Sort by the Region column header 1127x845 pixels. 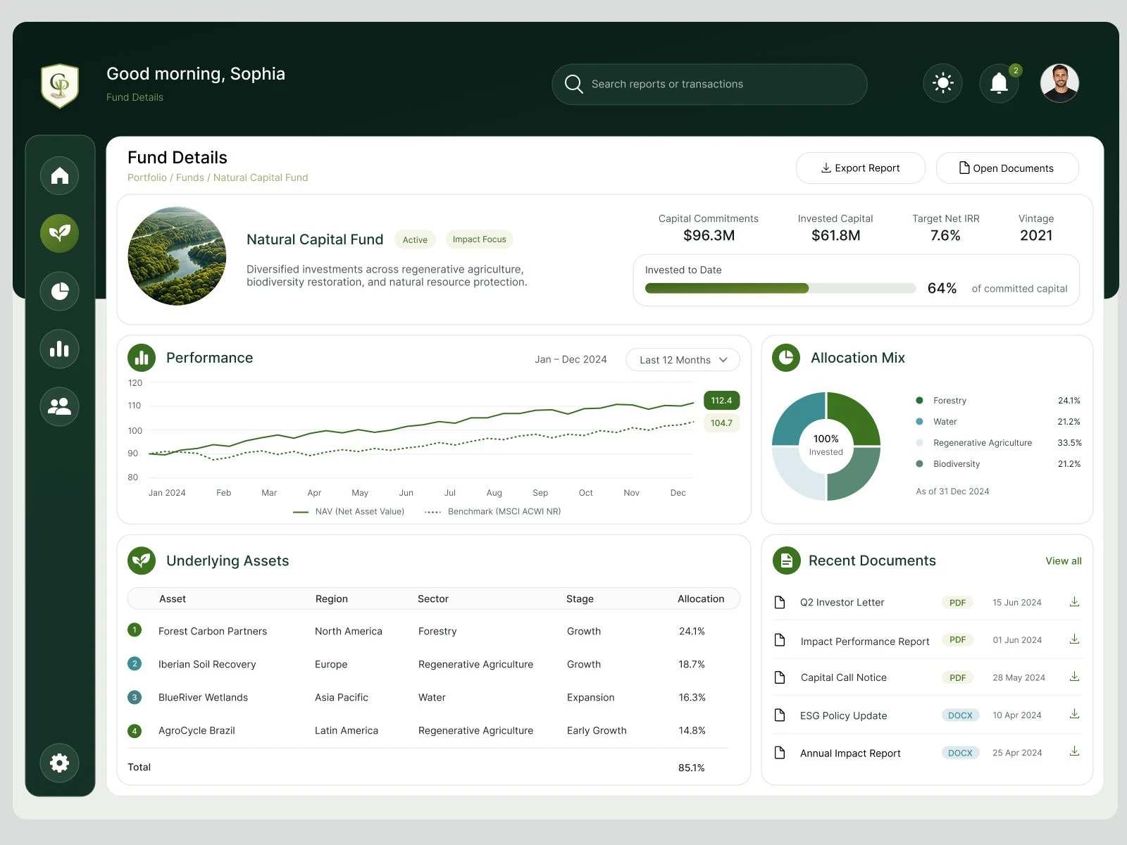point(332,599)
